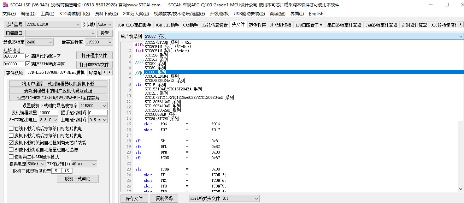Click 打开EEPROM文件 button

coord(94,65)
